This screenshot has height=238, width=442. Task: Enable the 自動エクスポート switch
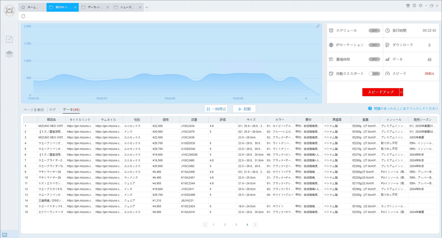374,73
